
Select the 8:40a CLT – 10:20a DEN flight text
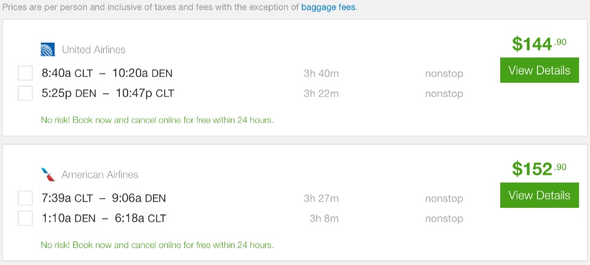pos(107,74)
